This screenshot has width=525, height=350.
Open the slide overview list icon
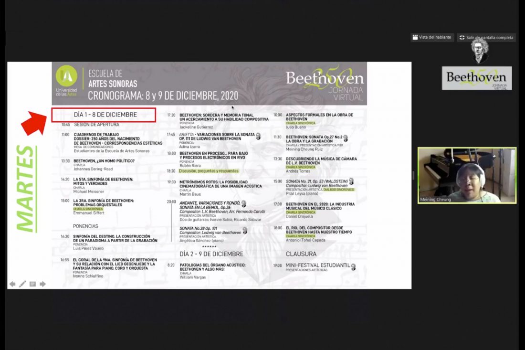(32, 284)
